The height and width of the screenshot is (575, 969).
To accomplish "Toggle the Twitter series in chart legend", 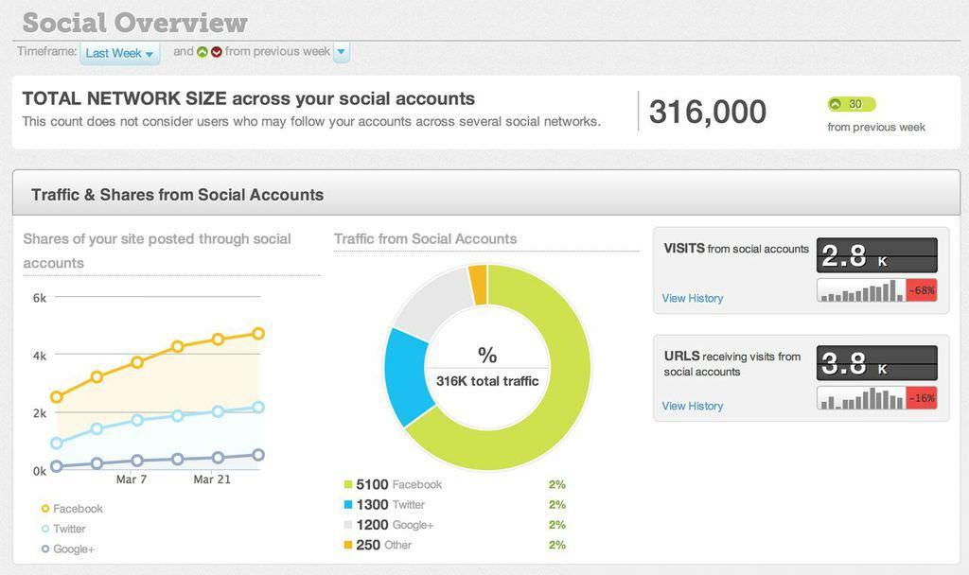I will (x=63, y=529).
